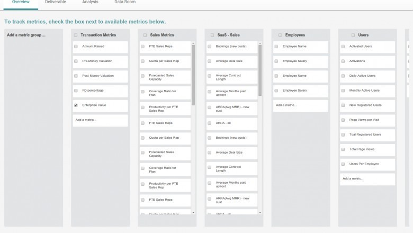Check the Employees group checkbox

280,35
